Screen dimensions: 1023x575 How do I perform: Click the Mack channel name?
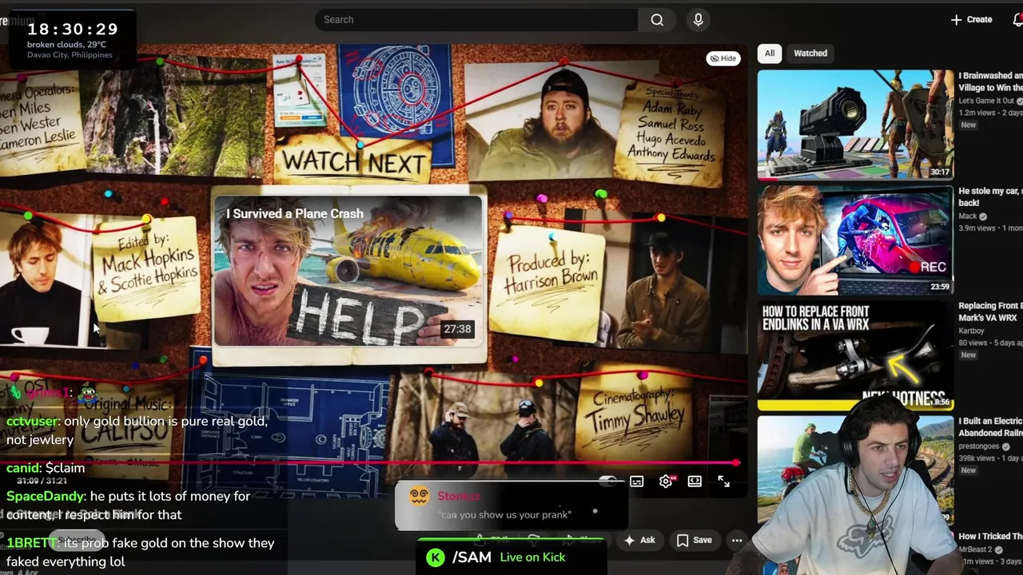pos(967,216)
